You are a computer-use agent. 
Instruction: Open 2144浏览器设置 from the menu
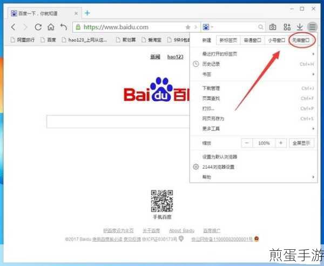(253, 167)
